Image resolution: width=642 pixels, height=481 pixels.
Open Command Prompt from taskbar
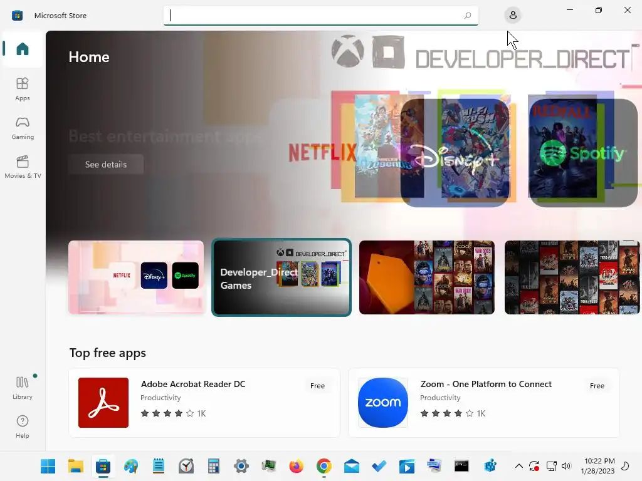[461, 466]
